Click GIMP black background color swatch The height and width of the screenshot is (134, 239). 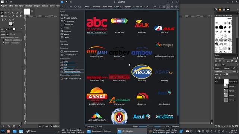pos(12,25)
